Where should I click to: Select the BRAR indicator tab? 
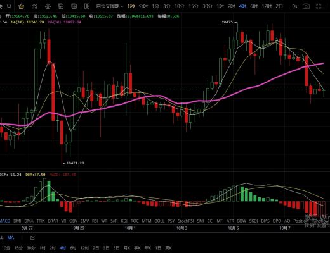[53, 221]
